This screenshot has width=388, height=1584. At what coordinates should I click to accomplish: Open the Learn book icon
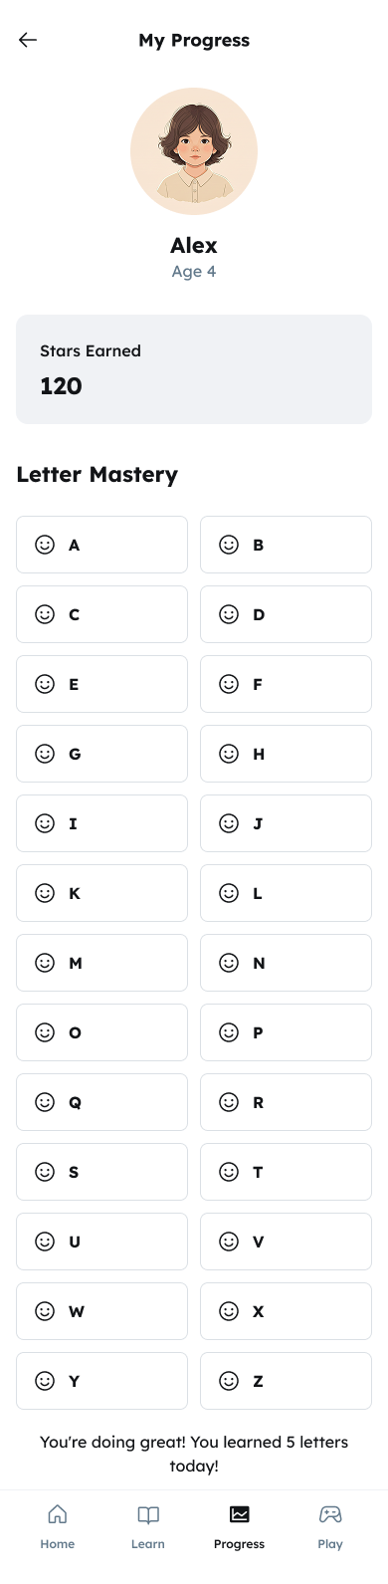point(148,1514)
